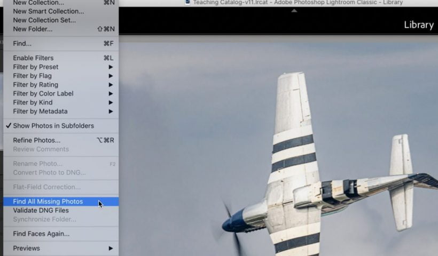This screenshot has height=256, width=438.
Task: Open Filter by Color Label submenu
Action: [x=43, y=93]
